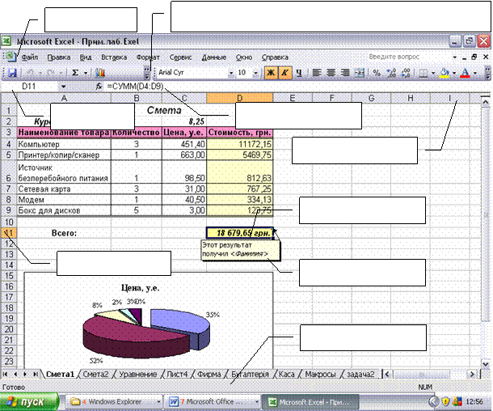Expand Font Color palette arrow
Image resolution: width=493 pixels, height=411 pixels.
tap(474, 74)
